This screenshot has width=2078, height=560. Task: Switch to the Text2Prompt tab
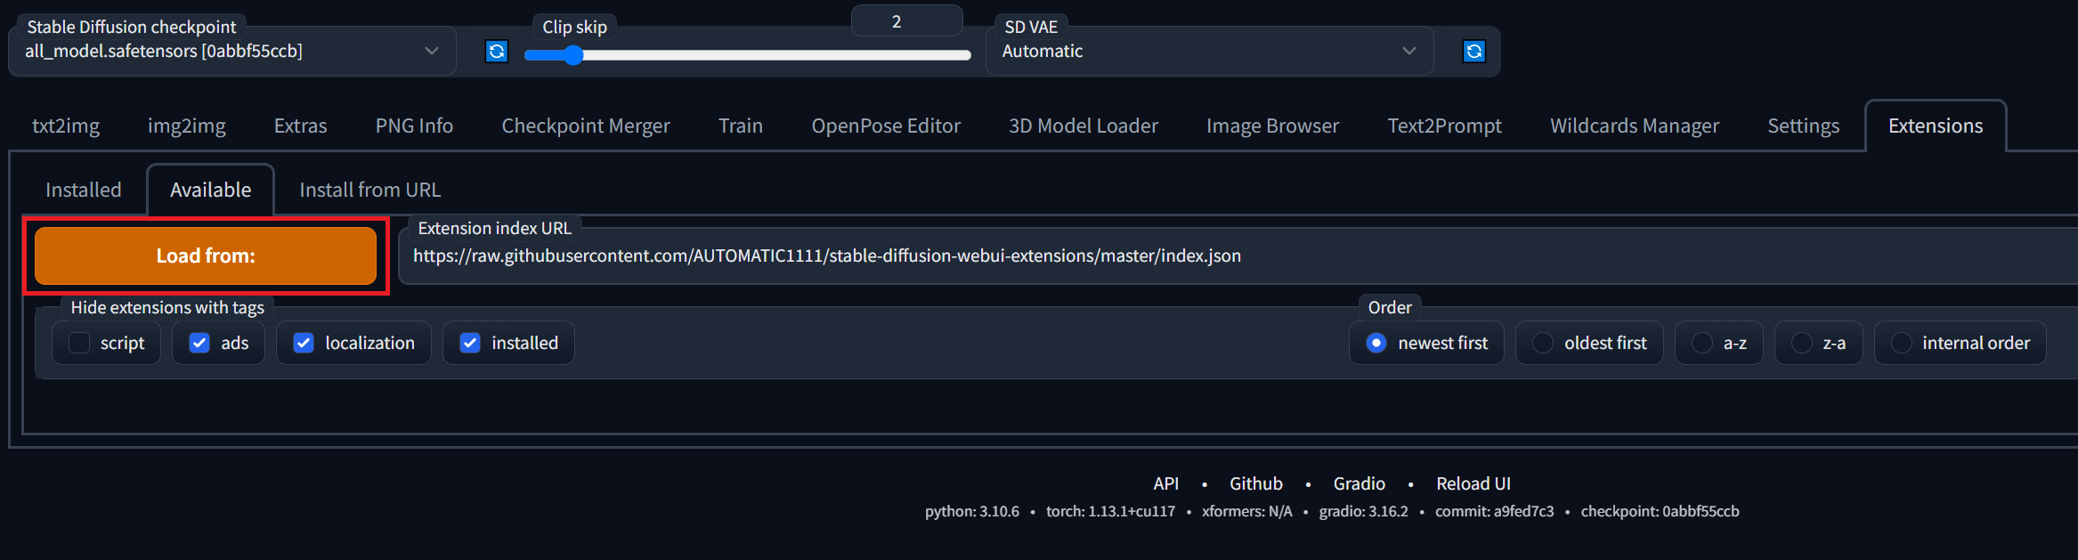(x=1444, y=126)
